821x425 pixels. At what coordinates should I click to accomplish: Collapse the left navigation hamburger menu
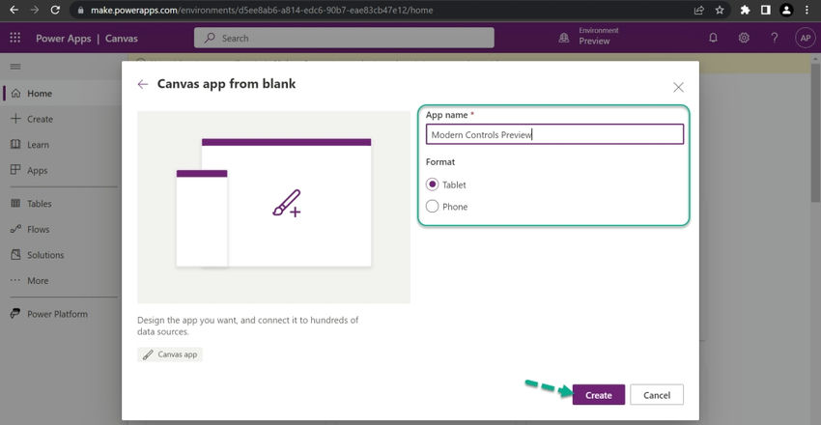pyautogui.click(x=15, y=67)
